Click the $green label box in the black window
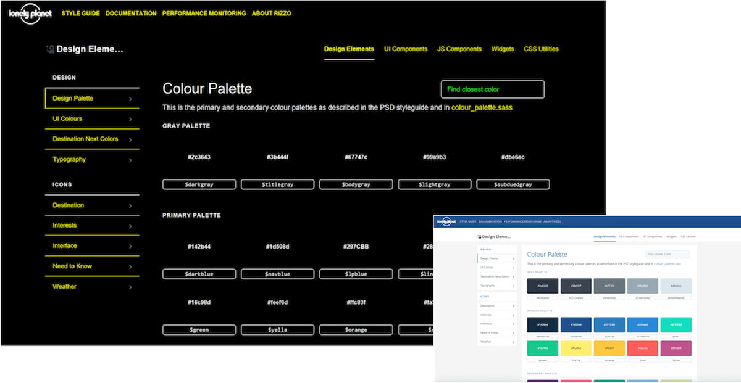Image resolution: width=741 pixels, height=383 pixels. (199, 330)
